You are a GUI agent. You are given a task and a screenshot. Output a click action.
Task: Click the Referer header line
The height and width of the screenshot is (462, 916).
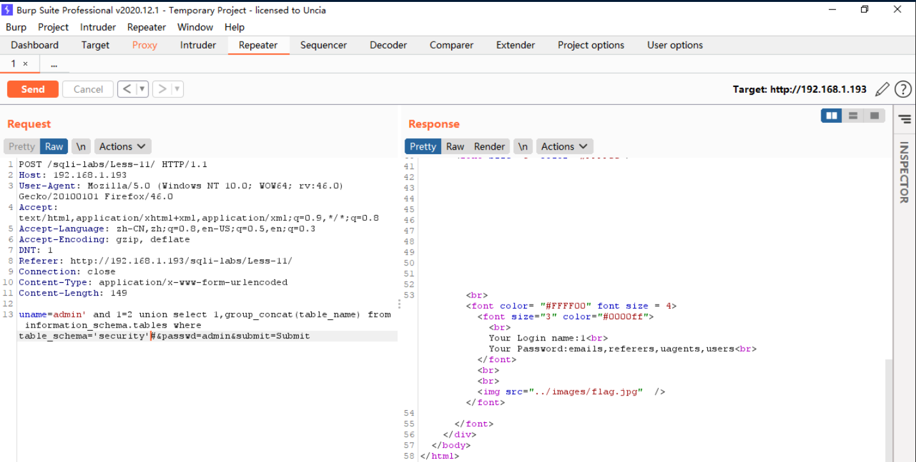(x=156, y=261)
